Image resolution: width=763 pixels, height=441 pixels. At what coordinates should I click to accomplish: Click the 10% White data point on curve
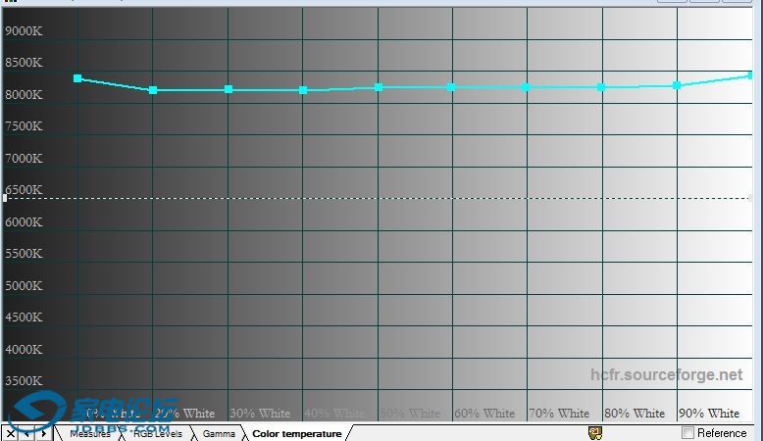click(x=77, y=78)
